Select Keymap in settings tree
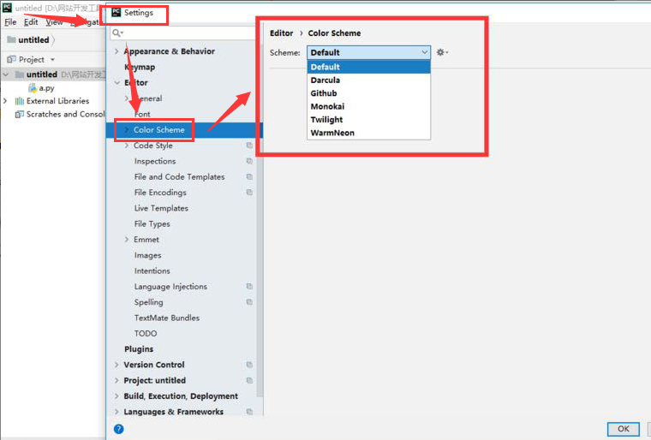 click(x=140, y=68)
